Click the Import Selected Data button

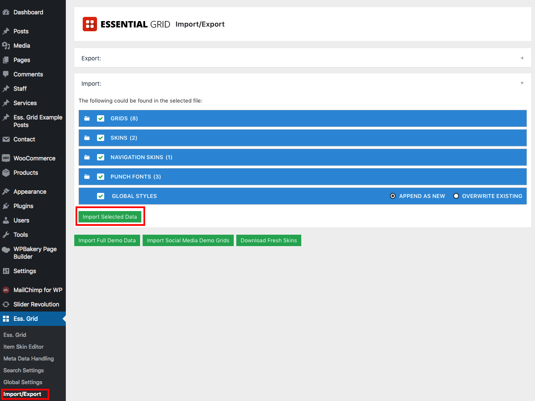click(110, 217)
